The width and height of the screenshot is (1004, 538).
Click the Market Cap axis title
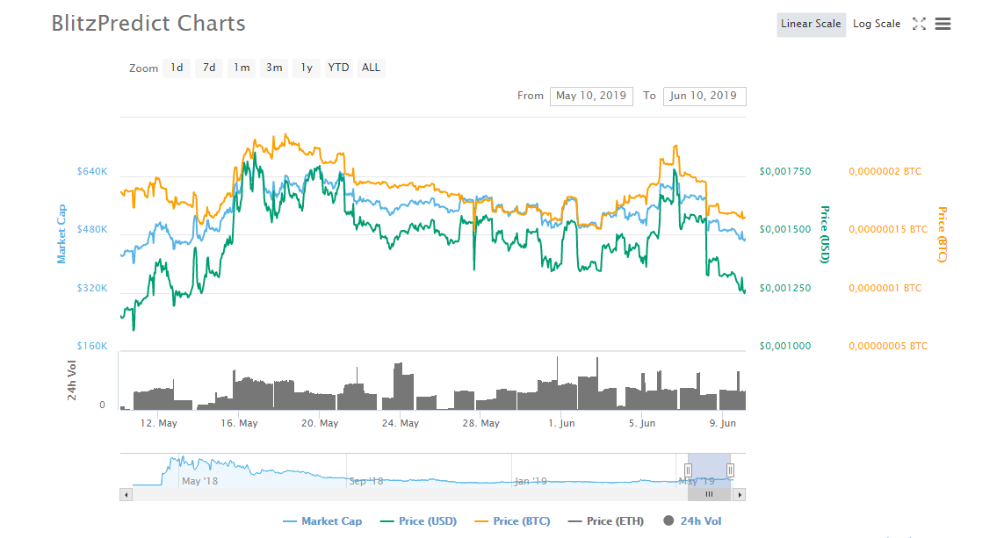[61, 233]
